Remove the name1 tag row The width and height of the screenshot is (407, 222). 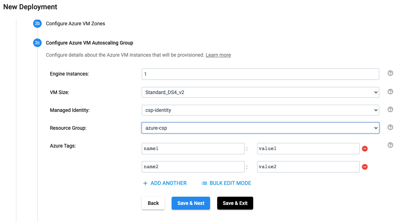click(365, 149)
